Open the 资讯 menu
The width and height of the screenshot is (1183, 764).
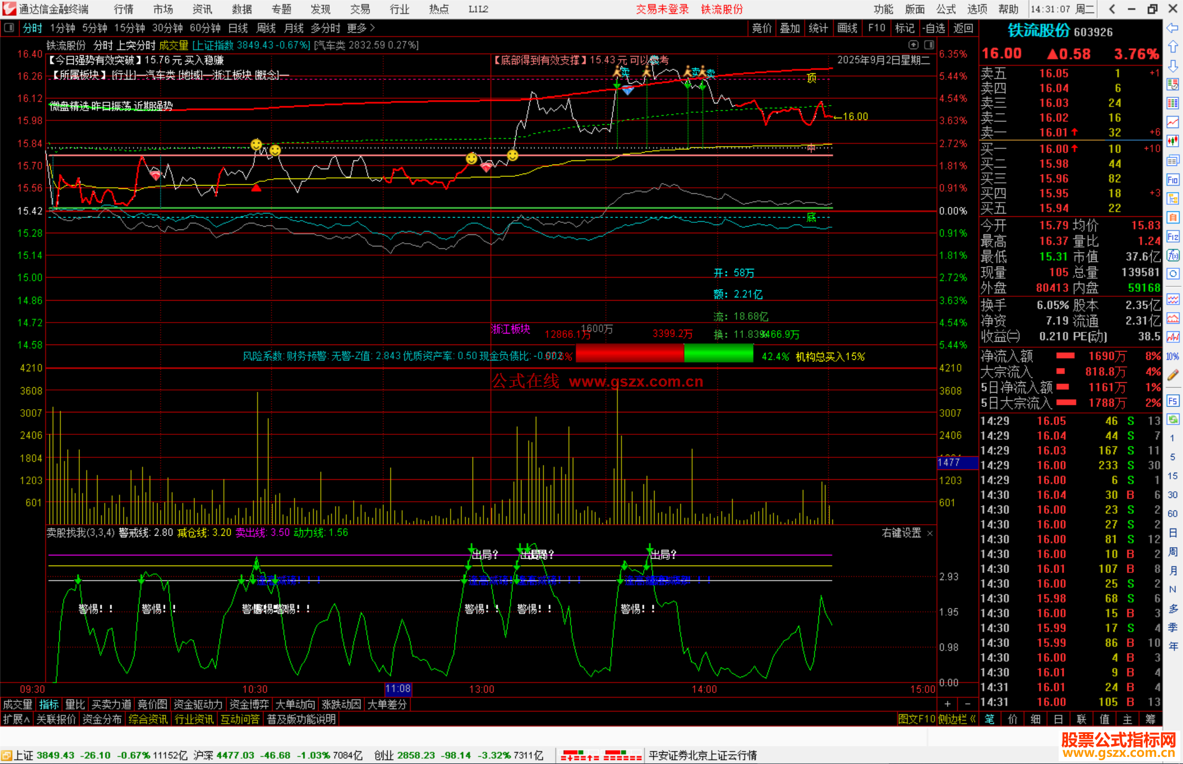(203, 9)
